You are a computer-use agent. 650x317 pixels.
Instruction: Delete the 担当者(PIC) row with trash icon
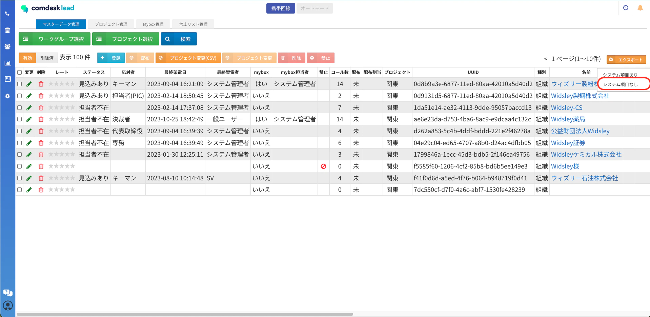(x=41, y=96)
